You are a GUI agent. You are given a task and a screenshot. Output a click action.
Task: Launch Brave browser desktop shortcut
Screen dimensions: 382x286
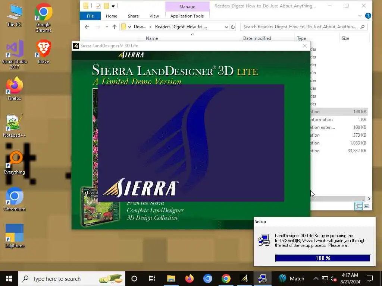(43, 51)
